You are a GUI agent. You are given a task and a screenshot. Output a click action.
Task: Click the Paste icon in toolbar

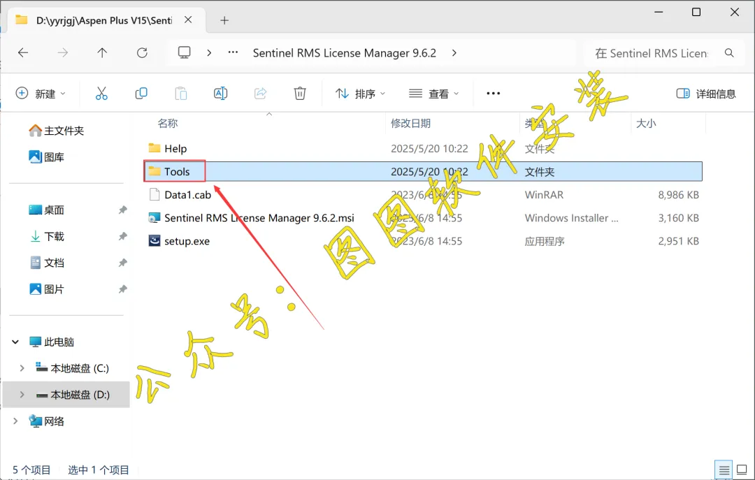(181, 94)
